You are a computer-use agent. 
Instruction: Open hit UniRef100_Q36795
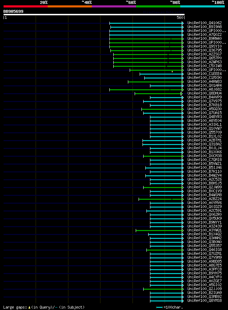coord(204,50)
